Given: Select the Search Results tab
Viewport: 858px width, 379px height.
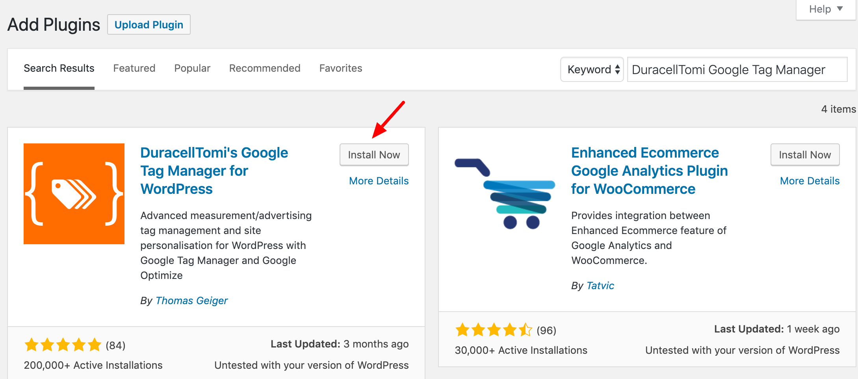Looking at the screenshot, I should [59, 68].
